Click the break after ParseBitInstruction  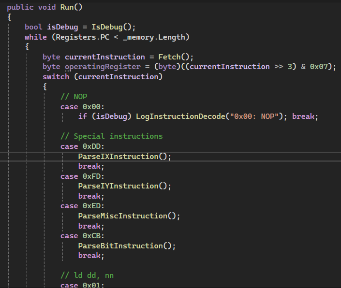pos(89,256)
